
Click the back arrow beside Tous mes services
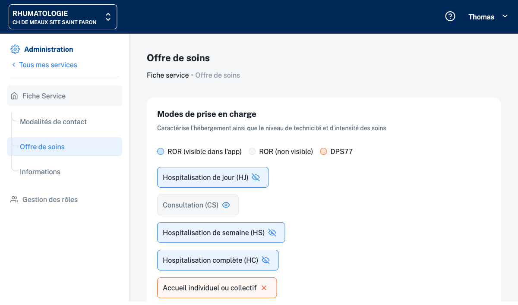pos(14,65)
